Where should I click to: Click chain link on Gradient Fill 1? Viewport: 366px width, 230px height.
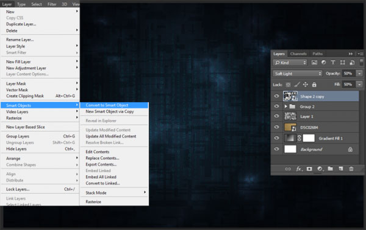[300, 138]
